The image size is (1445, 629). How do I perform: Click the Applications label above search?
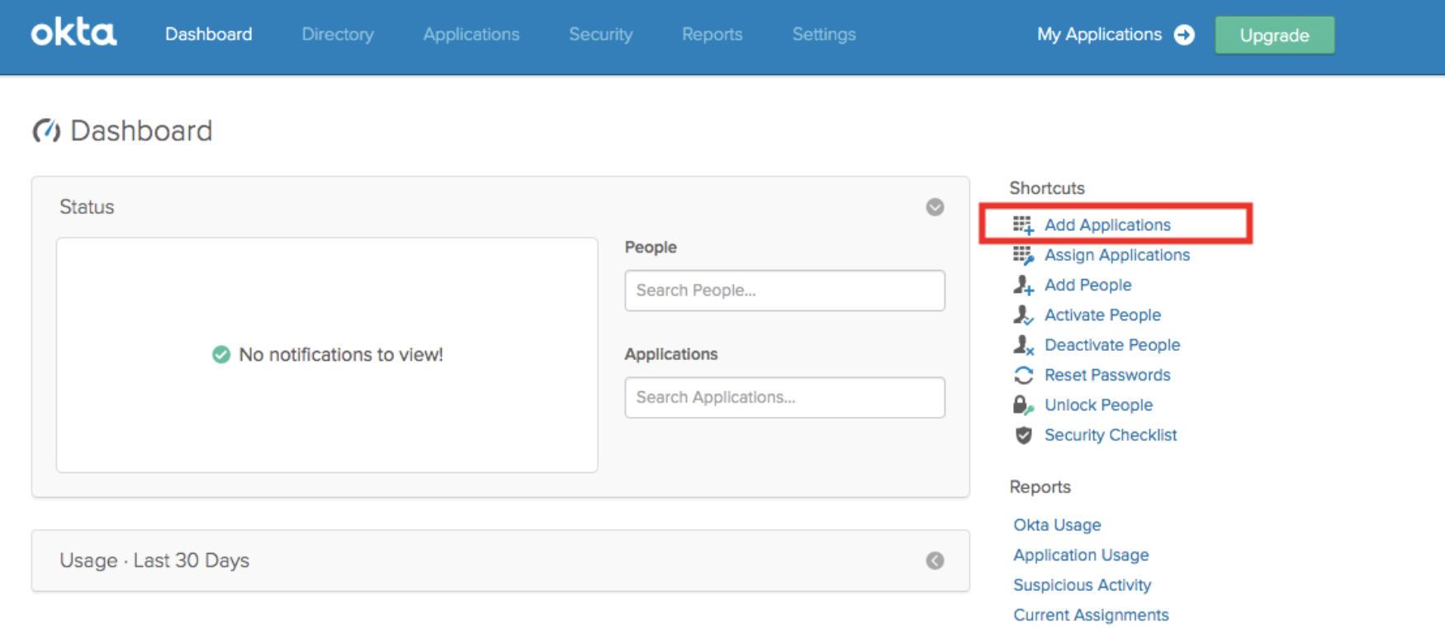coord(671,354)
